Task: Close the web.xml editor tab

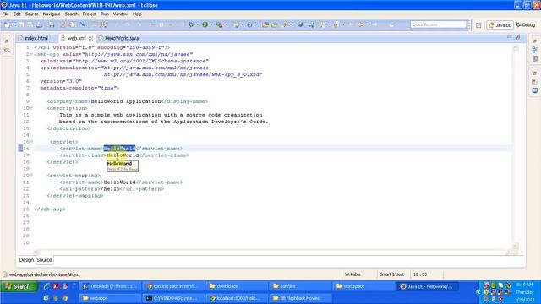Action: (x=90, y=38)
